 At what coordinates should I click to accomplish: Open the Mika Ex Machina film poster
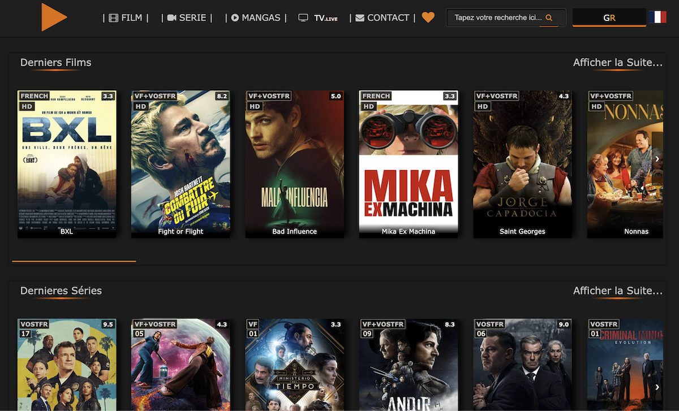click(409, 165)
